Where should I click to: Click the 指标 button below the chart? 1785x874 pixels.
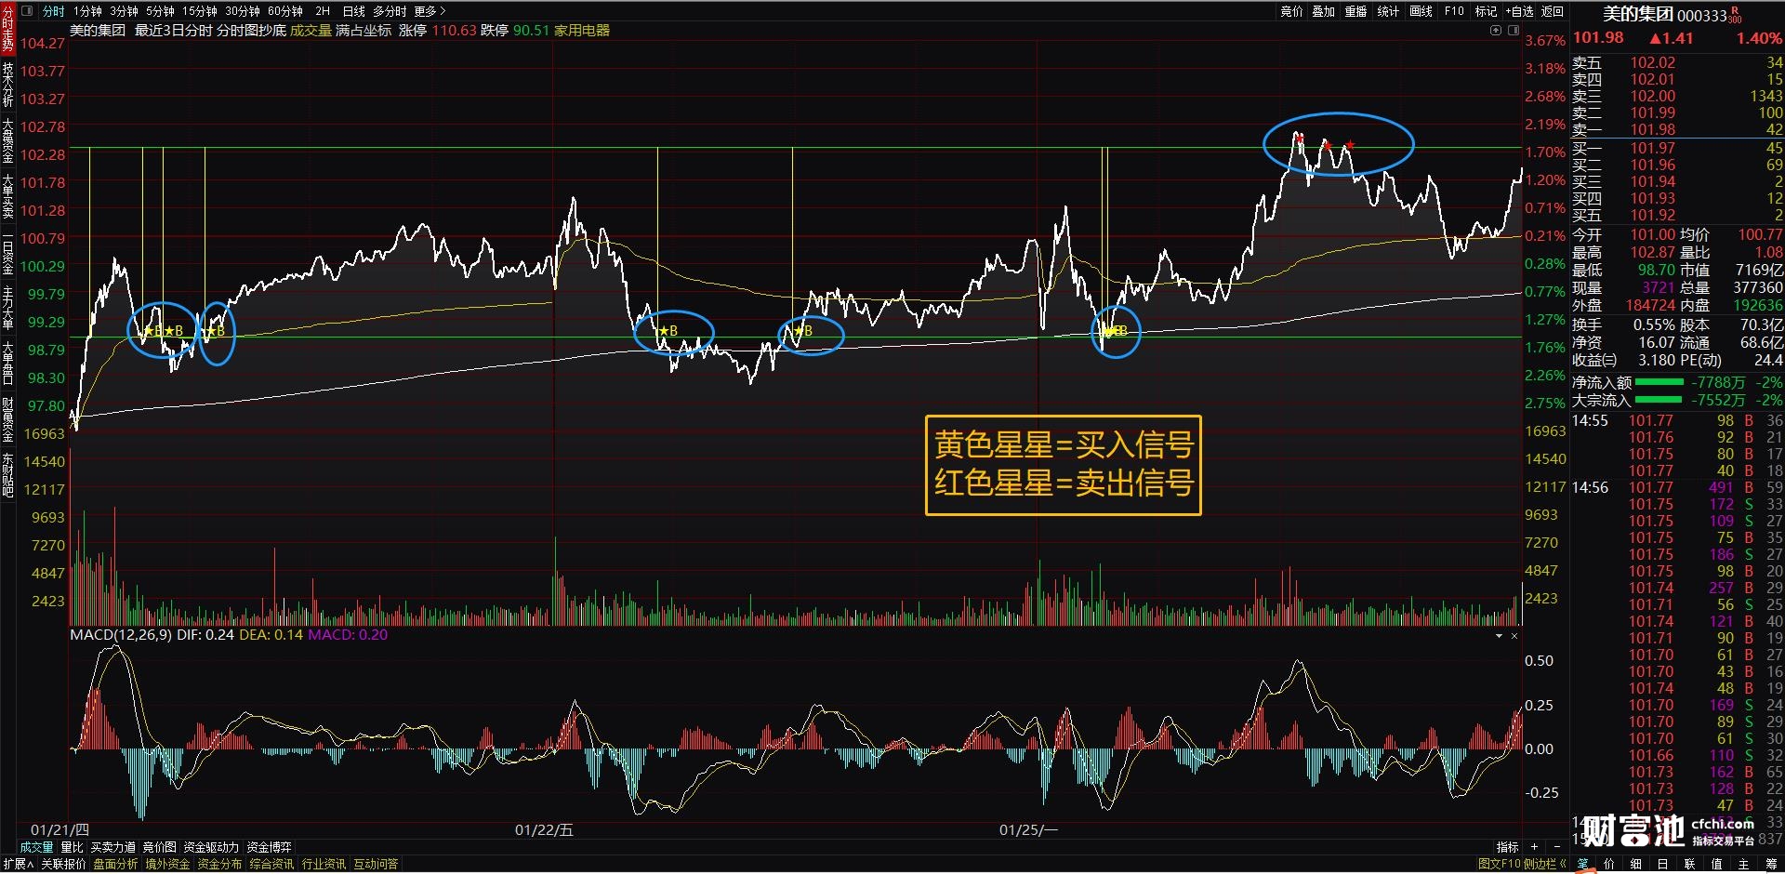[x=1508, y=847]
